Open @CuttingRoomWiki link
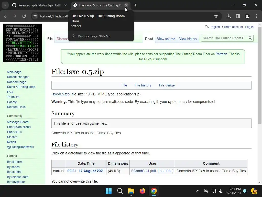The width and height of the screenshot is (262, 197). (x=20, y=147)
